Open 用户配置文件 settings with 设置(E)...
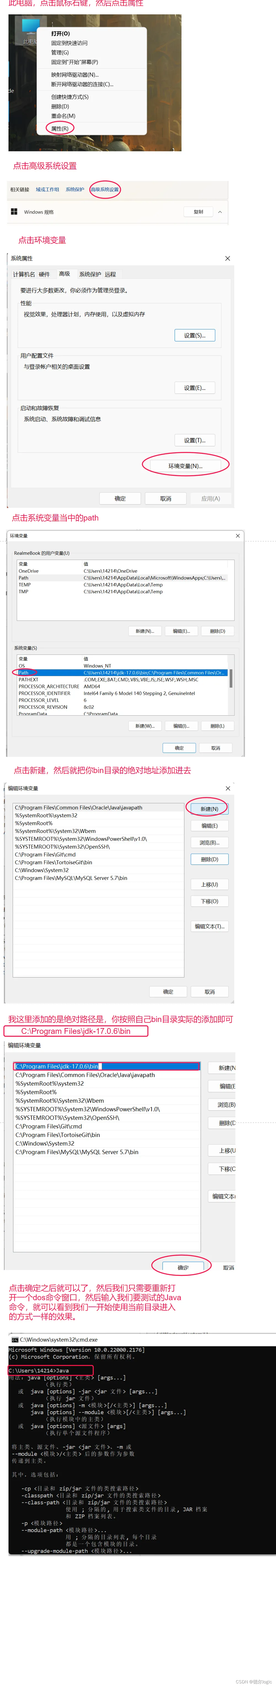Screen dimensions: 276x1687 click(194, 388)
